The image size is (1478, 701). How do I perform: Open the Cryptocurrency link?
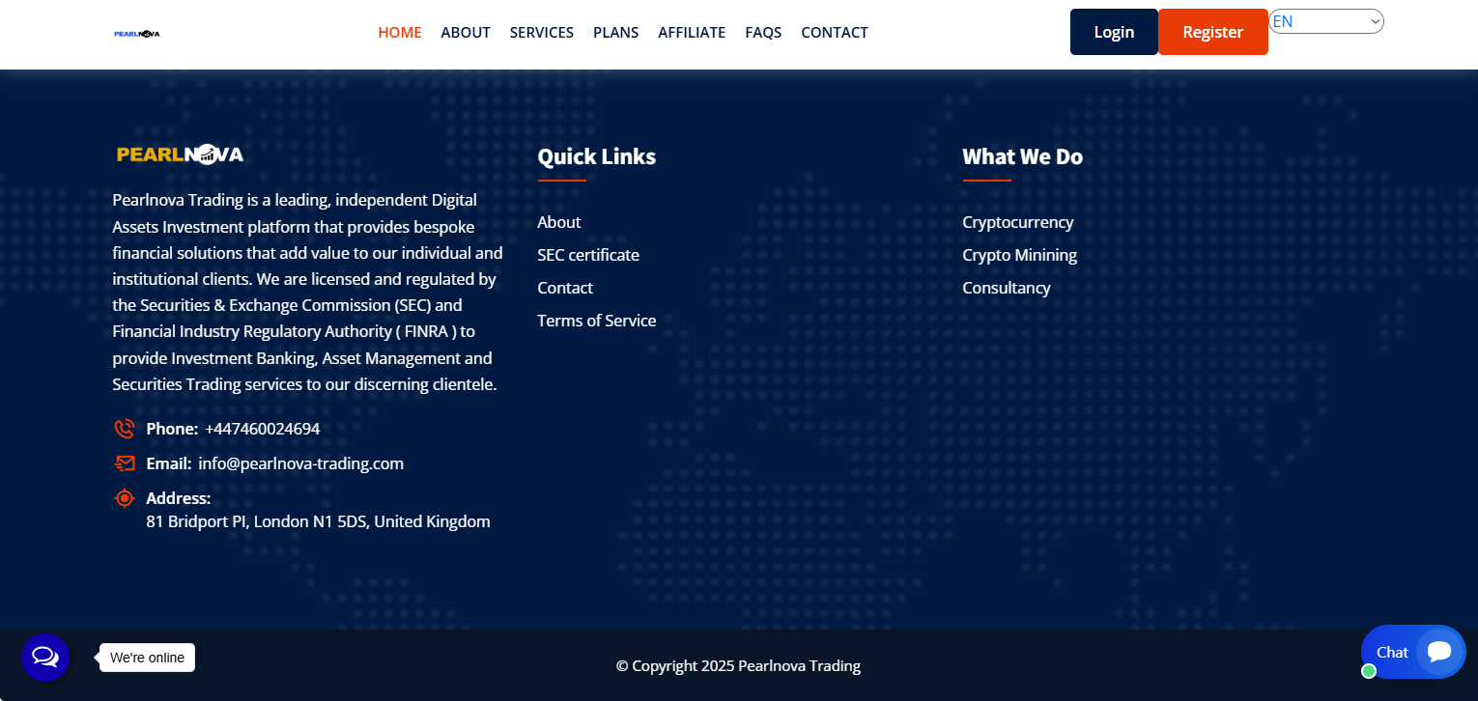1018,222
